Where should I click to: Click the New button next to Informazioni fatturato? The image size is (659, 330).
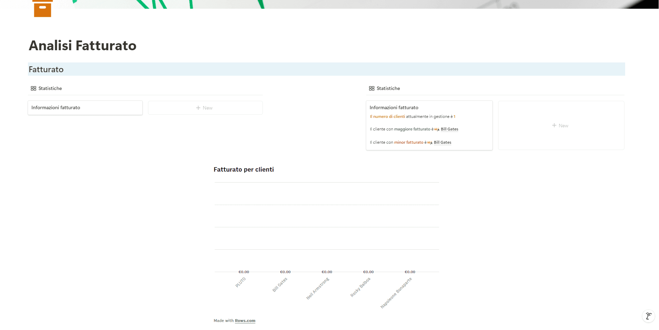tap(205, 107)
